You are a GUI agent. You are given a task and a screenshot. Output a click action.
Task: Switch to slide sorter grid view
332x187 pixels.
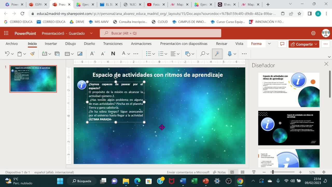pos(243,172)
